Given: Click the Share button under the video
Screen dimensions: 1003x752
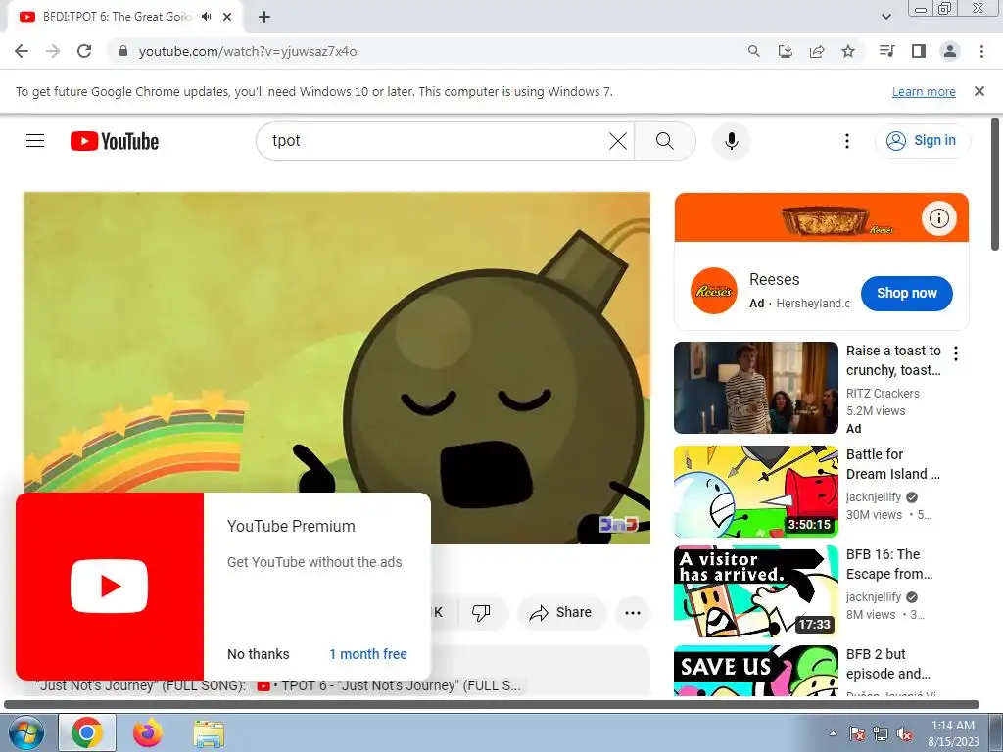Looking at the screenshot, I should [560, 613].
